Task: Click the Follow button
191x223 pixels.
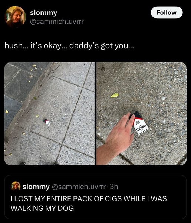Action: click(x=167, y=13)
